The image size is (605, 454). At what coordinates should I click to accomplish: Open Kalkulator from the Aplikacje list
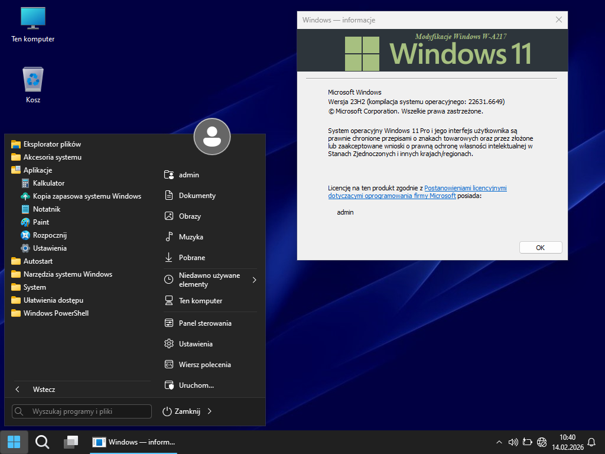coord(48,183)
